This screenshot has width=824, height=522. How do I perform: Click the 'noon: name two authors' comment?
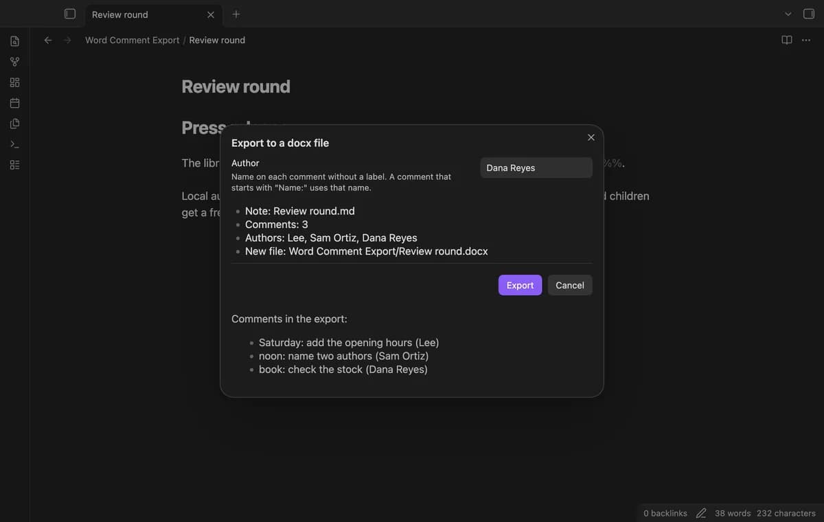pyautogui.click(x=343, y=356)
